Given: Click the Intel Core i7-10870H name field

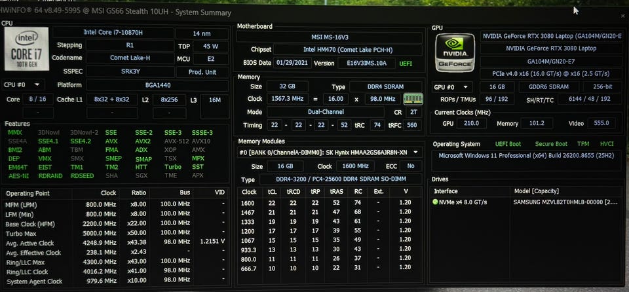Looking at the screenshot, I should pos(113,32).
